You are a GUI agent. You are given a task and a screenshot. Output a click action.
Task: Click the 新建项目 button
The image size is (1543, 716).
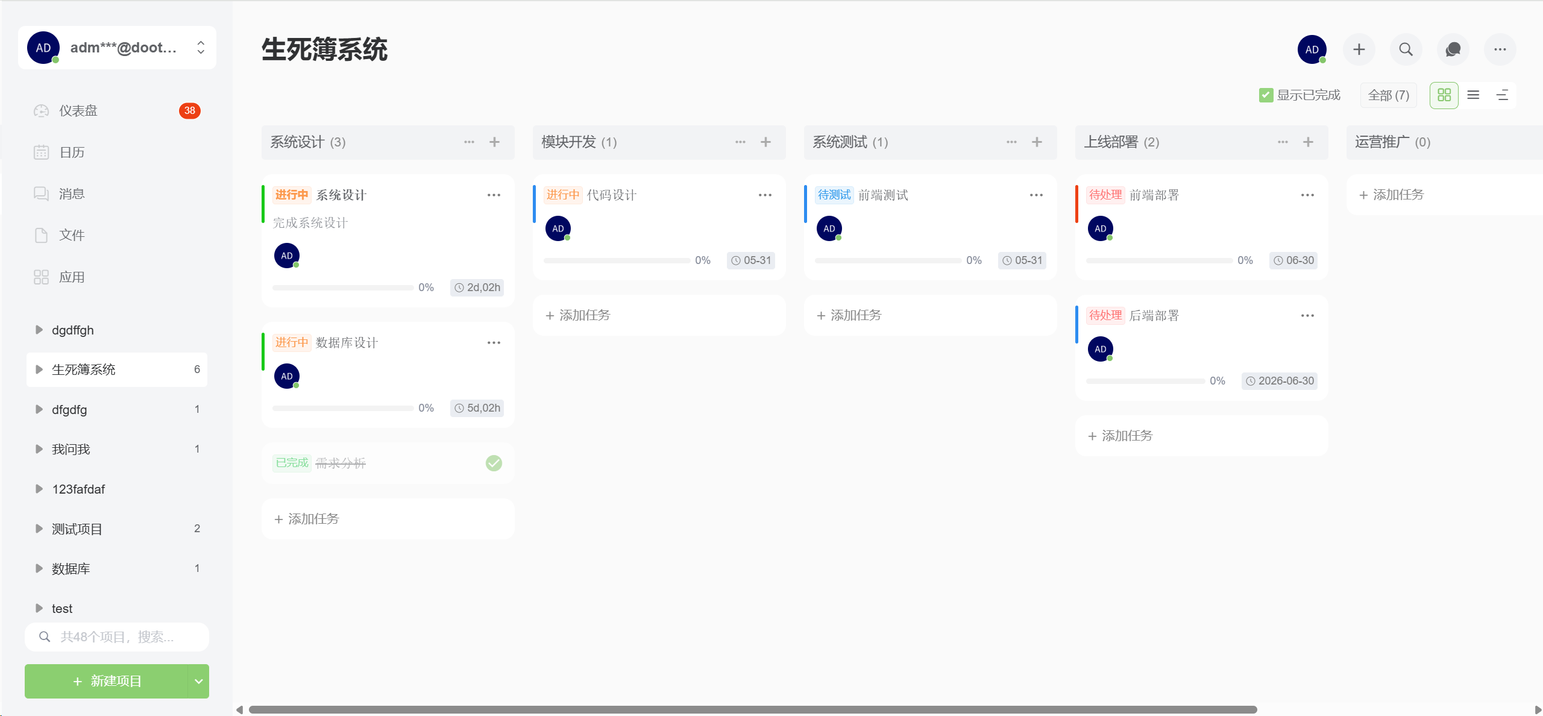point(107,681)
